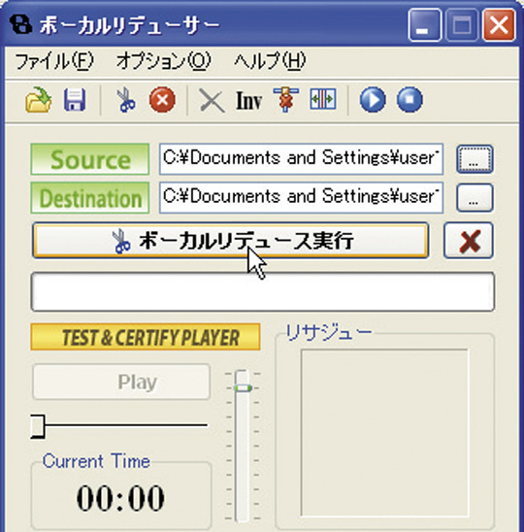
Task: Click the playback position slider thumb
Action: (37, 426)
